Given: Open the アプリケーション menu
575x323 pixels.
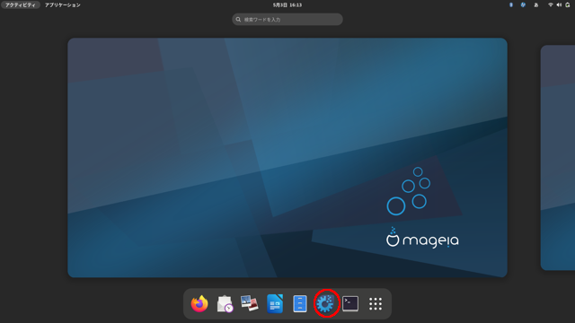Looking at the screenshot, I should (x=62, y=4).
